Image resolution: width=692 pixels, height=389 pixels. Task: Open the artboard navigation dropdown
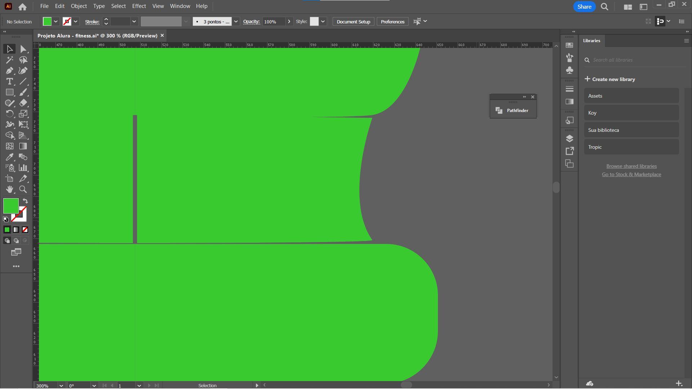[x=139, y=385]
